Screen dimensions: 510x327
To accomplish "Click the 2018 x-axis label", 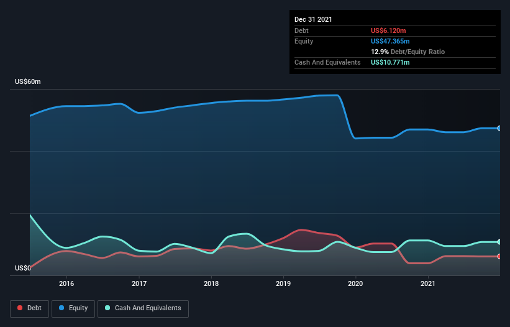I will (211, 283).
